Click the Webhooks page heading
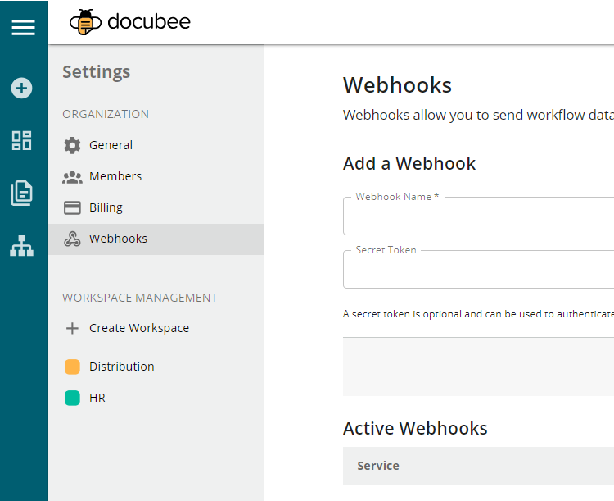 (397, 85)
